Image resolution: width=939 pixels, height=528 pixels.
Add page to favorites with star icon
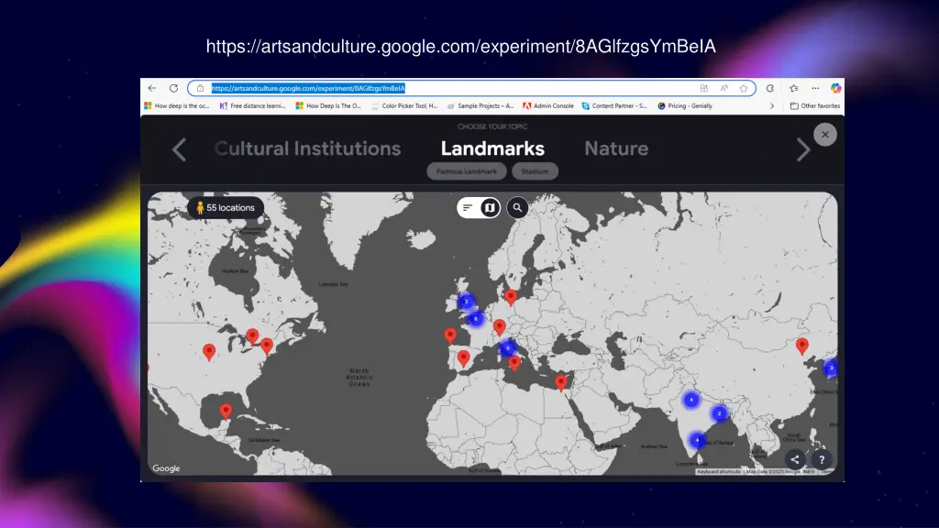pyautogui.click(x=744, y=88)
